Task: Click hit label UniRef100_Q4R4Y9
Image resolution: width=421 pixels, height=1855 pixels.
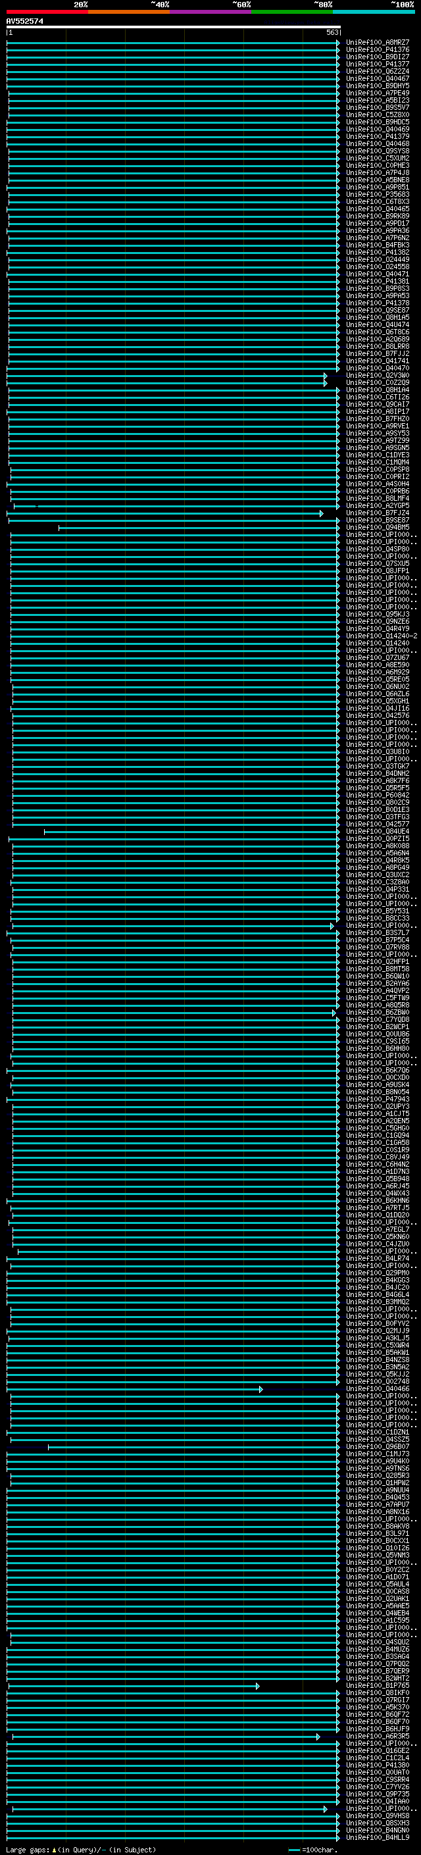Action: click(x=377, y=628)
